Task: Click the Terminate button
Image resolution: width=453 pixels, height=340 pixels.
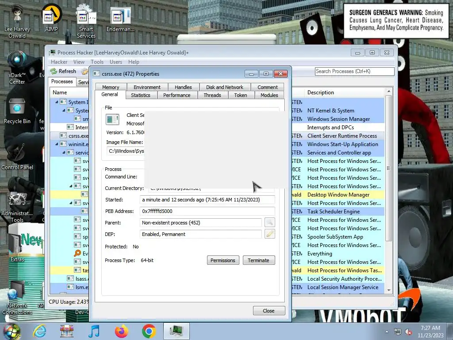Action: pyautogui.click(x=258, y=260)
